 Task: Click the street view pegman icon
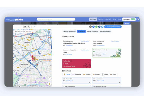pyautogui.click(x=49, y=84)
